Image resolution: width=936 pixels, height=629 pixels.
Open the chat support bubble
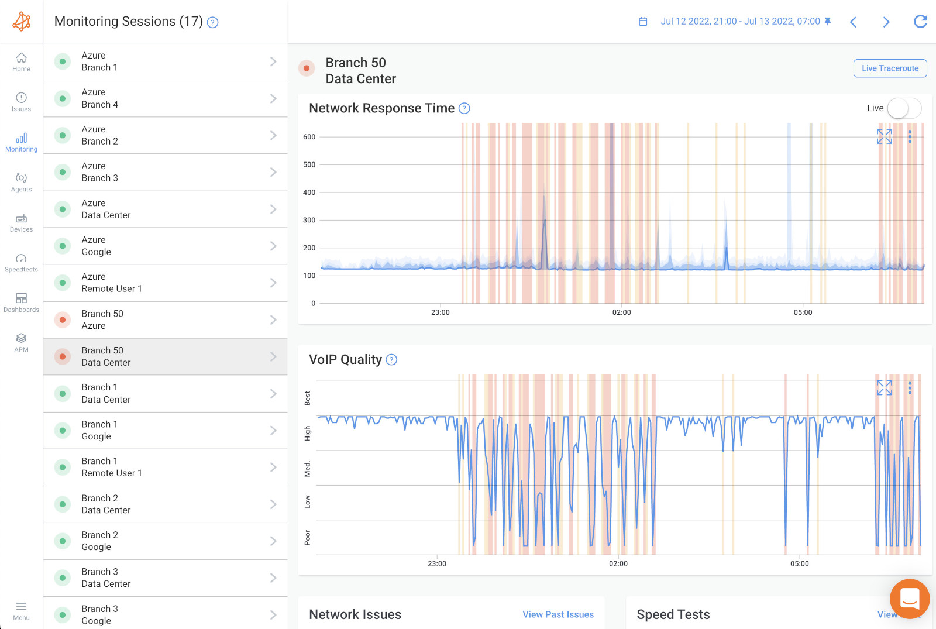[x=909, y=599]
